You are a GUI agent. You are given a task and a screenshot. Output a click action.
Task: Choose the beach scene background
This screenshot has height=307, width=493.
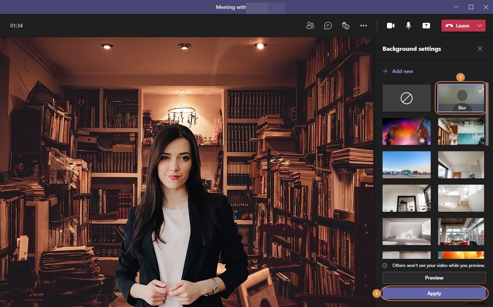click(x=406, y=165)
